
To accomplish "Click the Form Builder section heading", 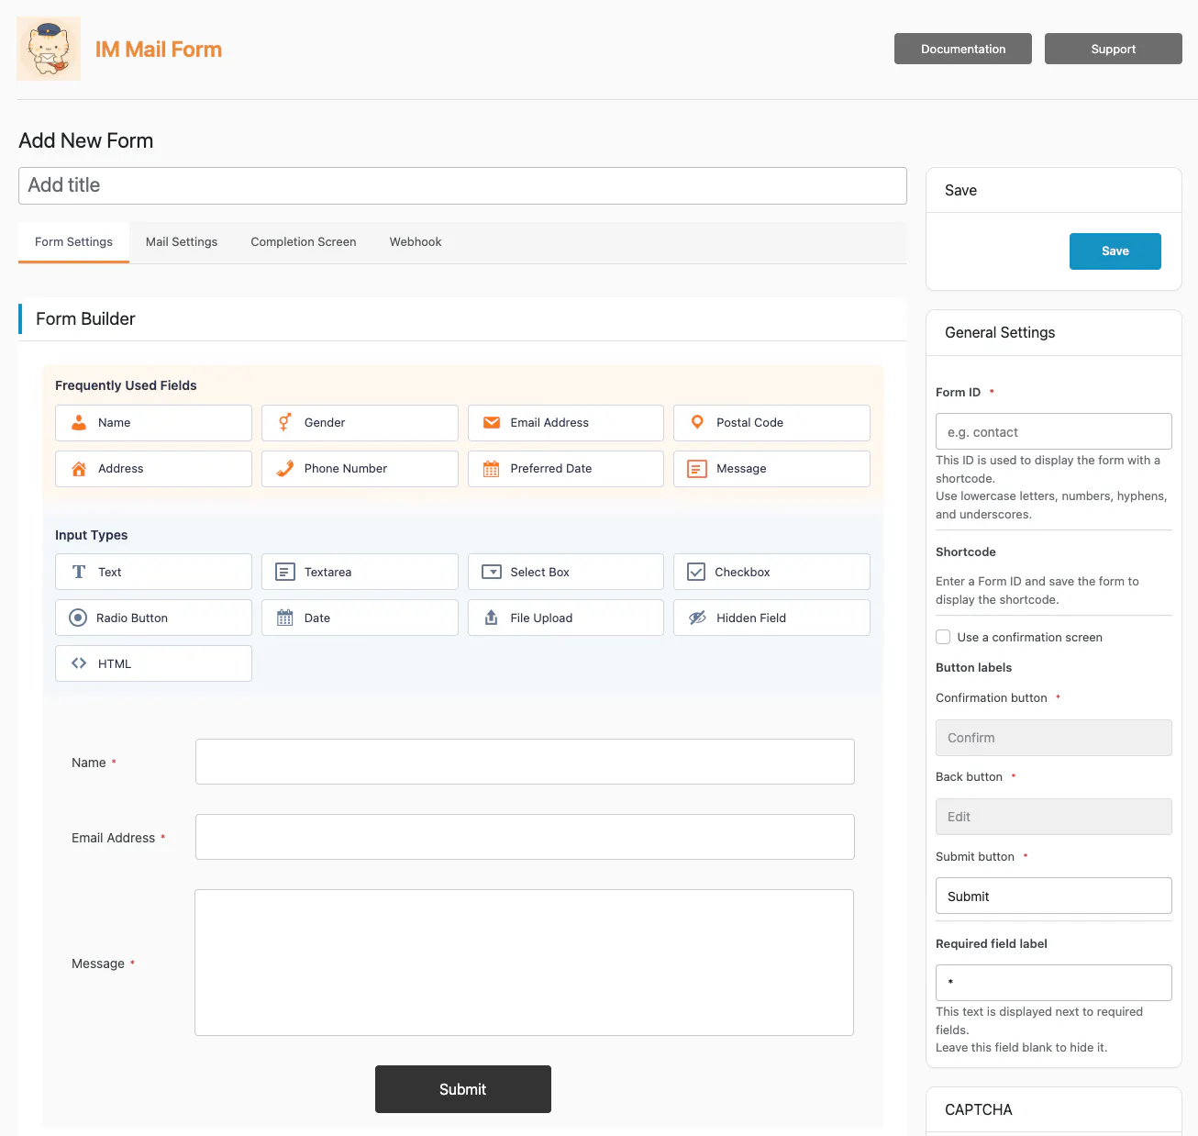I will [x=85, y=319].
